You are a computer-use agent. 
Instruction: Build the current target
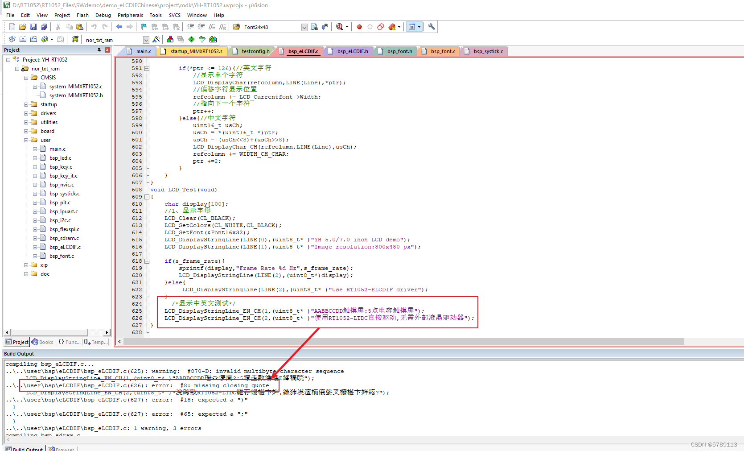(23, 39)
